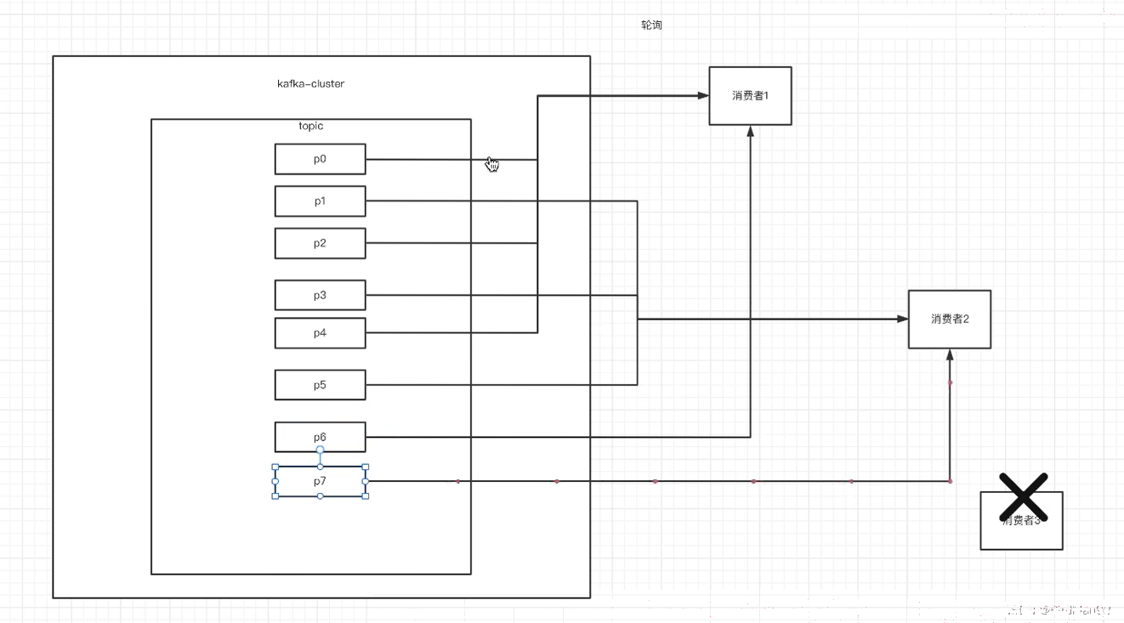Select the p0 partition box
1124x623 pixels.
point(320,159)
